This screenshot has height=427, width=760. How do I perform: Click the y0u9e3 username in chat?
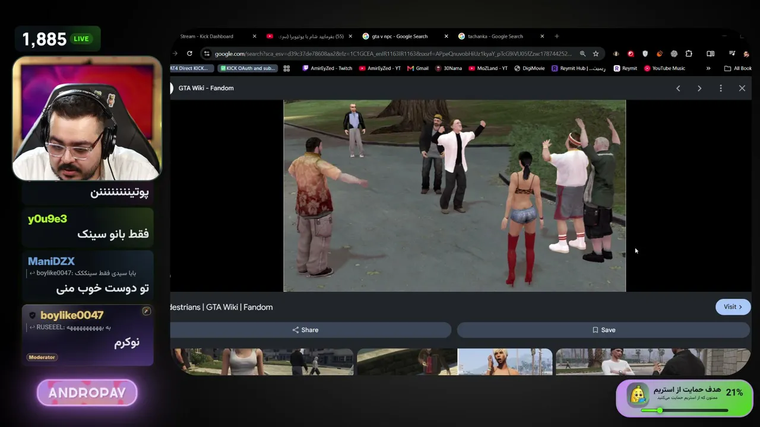click(x=47, y=219)
